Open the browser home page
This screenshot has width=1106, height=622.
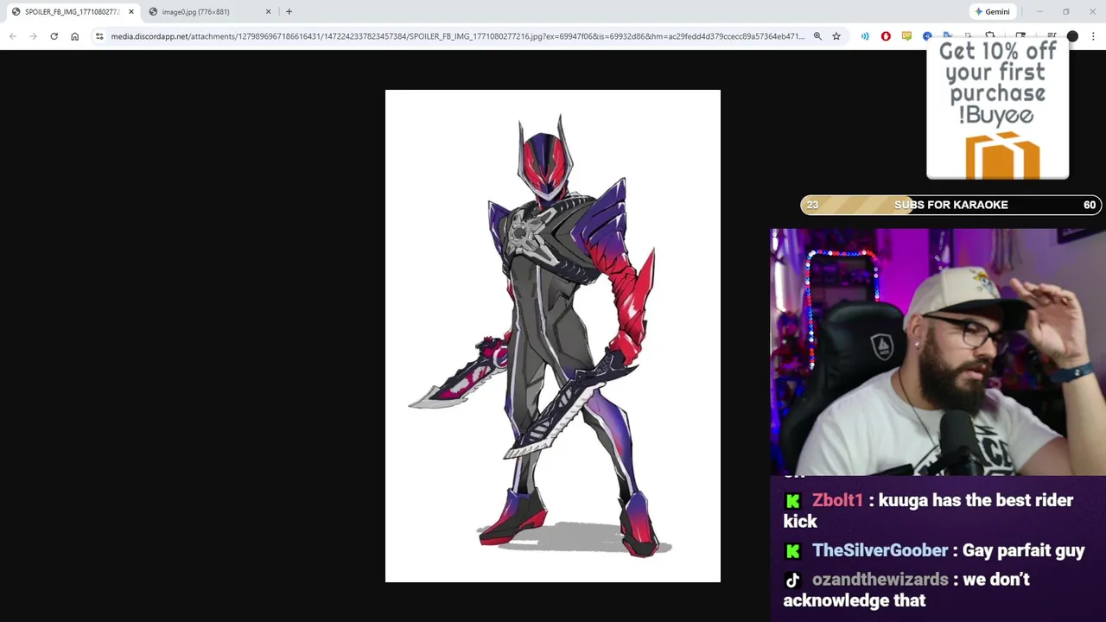point(74,36)
